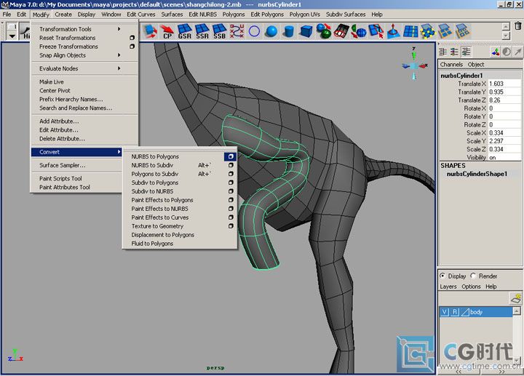This screenshot has height=376, width=524.
Task: Click the last layered plane shelf icon
Action: [x=463, y=32]
